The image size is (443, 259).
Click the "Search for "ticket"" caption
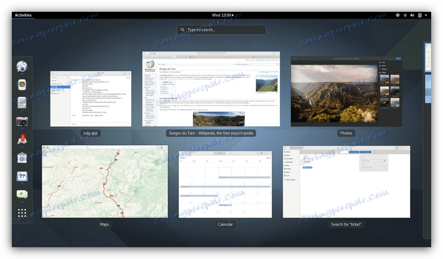pyautogui.click(x=346, y=225)
